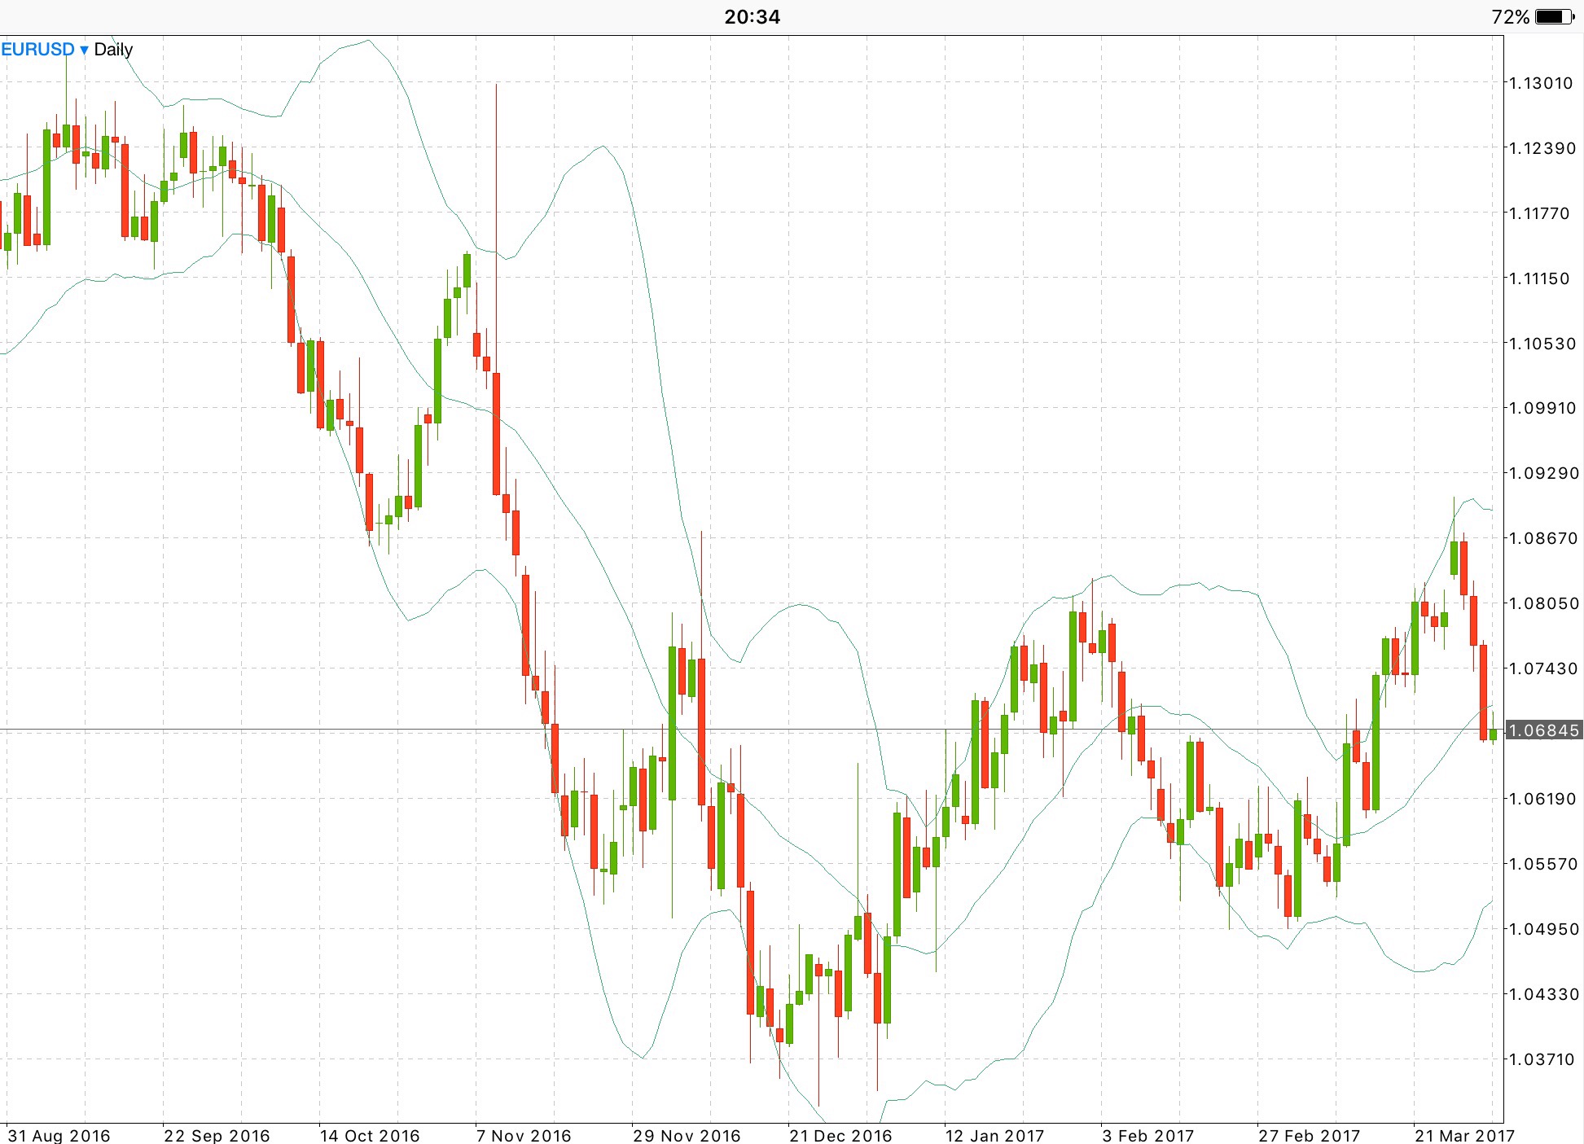Image resolution: width=1584 pixels, height=1144 pixels.
Task: Tap the 20:34 clock in status bar
Action: point(752,16)
